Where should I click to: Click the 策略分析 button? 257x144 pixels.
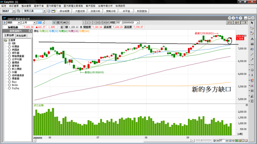pos(111,11)
